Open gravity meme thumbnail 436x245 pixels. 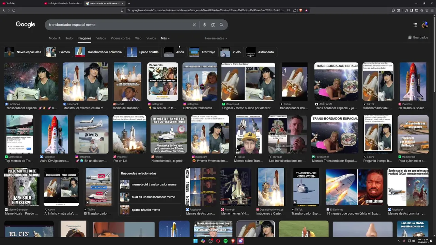[x=91, y=134]
